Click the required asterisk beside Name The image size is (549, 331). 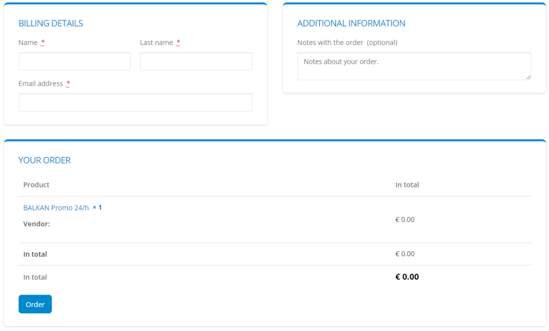point(43,43)
